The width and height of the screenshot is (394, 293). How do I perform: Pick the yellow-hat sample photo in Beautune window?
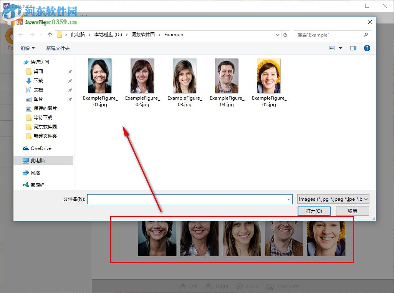coord(326,238)
